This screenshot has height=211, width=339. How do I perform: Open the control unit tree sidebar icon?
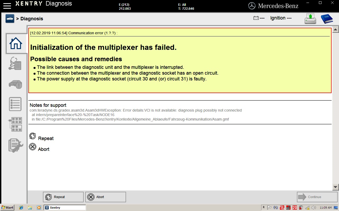tap(15, 124)
